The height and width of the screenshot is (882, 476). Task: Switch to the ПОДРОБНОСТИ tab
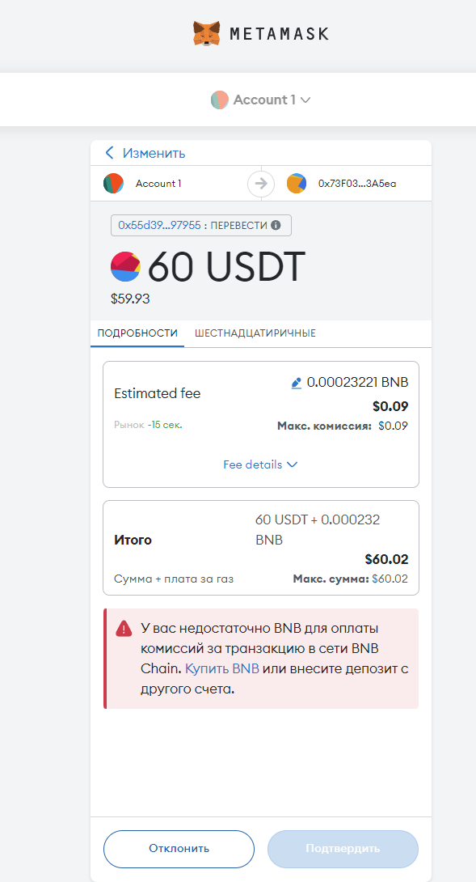pos(137,333)
